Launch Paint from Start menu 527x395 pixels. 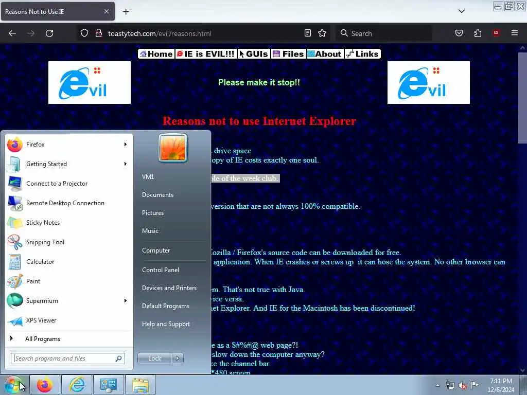[68, 281]
